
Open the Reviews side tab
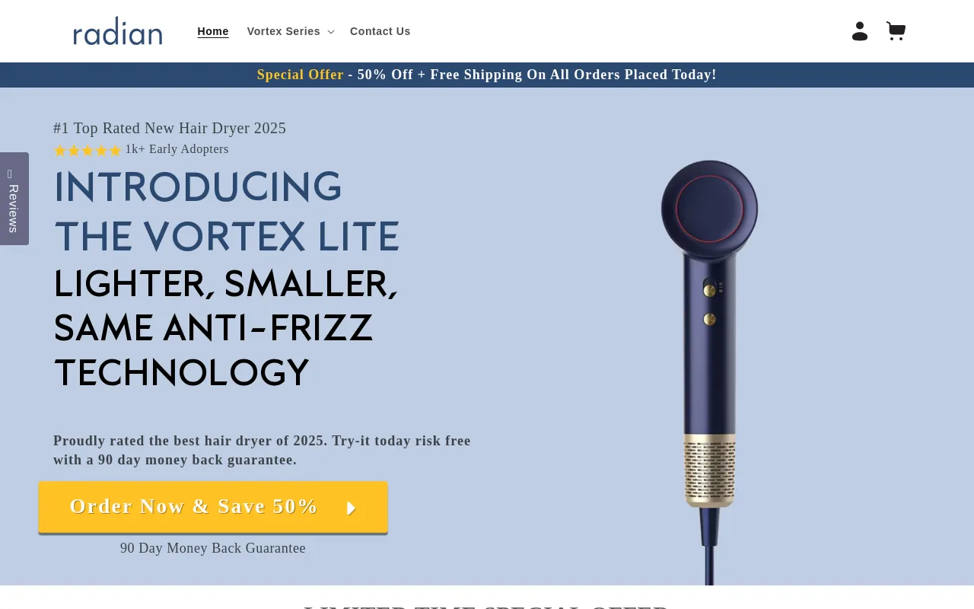tap(14, 199)
